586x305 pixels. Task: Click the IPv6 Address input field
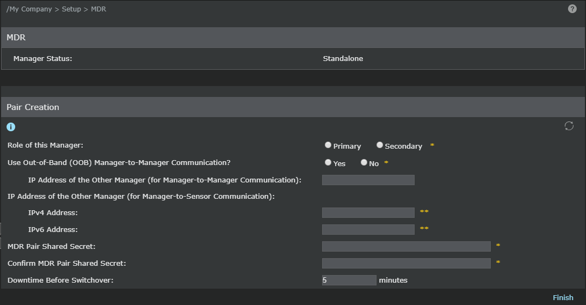pos(368,229)
